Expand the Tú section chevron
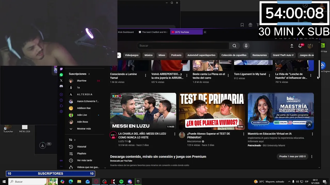Image resolution: width=330 pixels, height=185 pixels. click(x=75, y=140)
